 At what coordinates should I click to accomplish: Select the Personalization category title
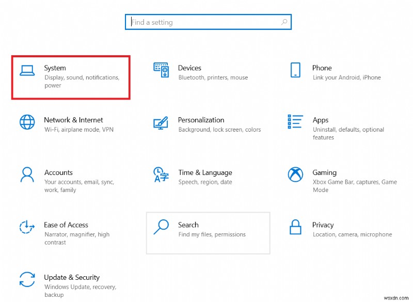[x=201, y=120]
